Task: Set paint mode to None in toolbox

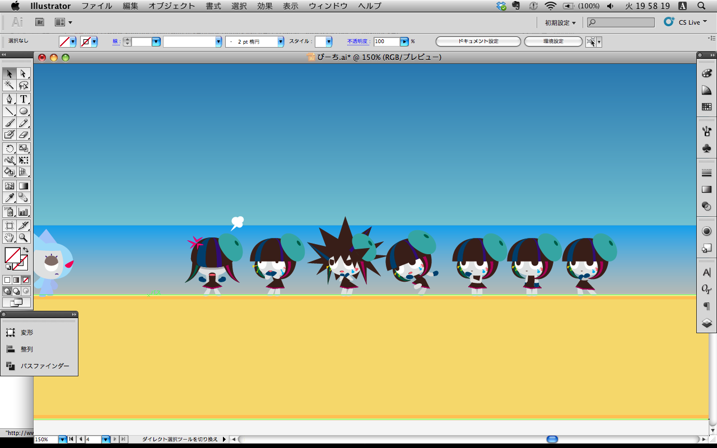Action: pos(25,279)
